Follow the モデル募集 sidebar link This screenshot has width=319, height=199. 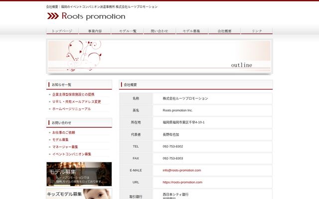point(60,140)
